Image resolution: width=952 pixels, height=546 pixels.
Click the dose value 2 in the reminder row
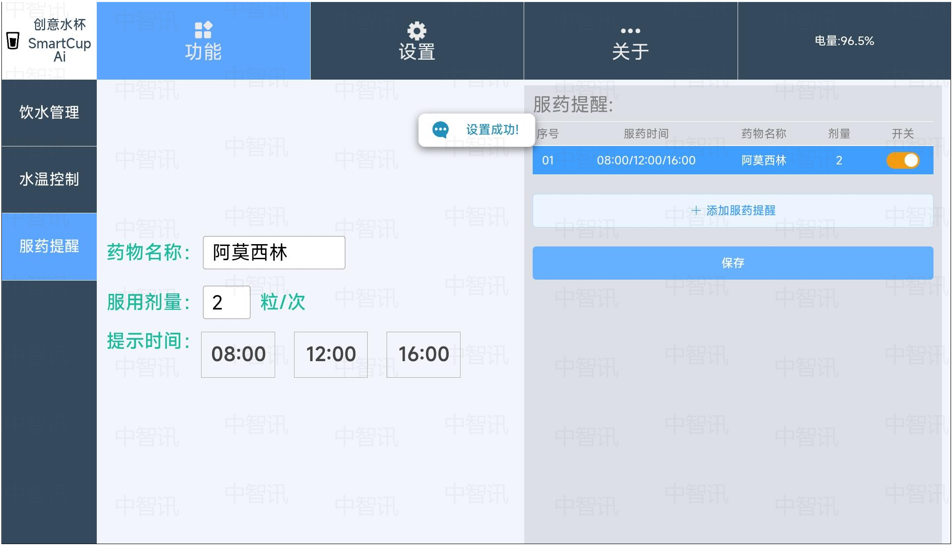pos(839,160)
